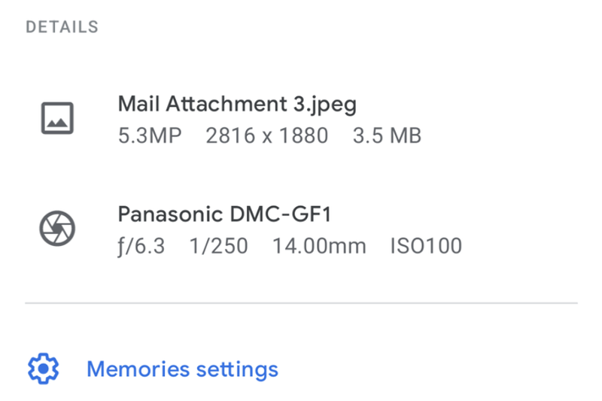Click the 1/250 shutter speed value

click(219, 246)
